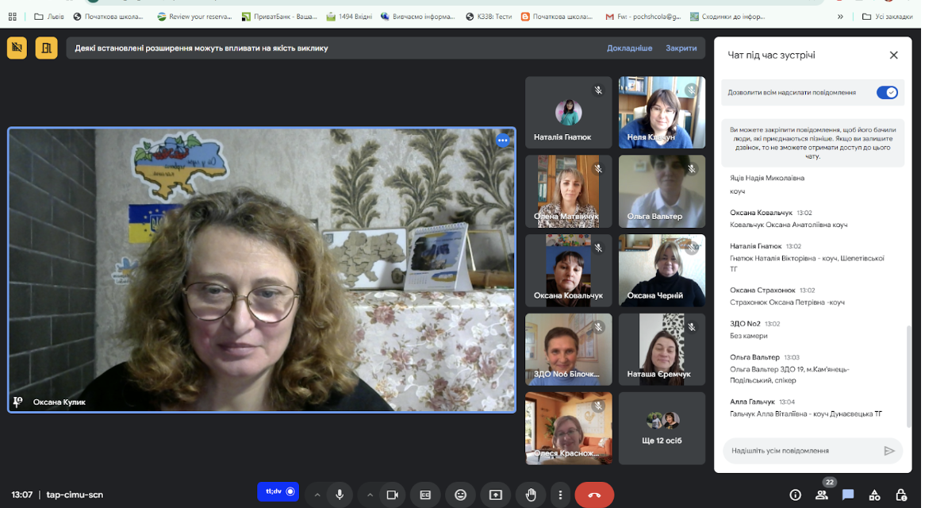The height and width of the screenshot is (508, 925).
Task: Toggle the camera button
Action: click(x=393, y=495)
